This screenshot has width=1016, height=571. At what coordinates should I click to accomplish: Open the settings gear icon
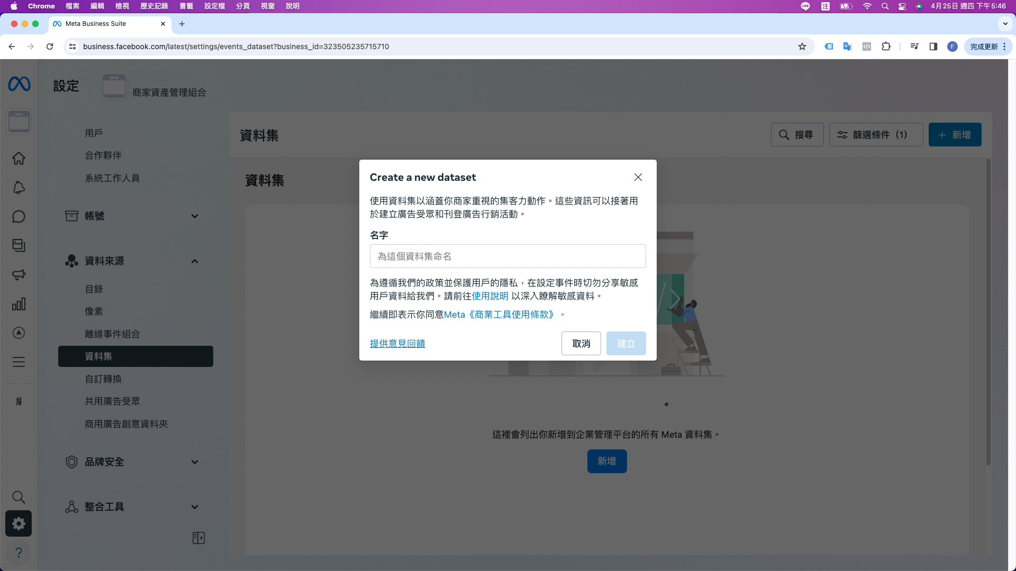[x=19, y=523]
